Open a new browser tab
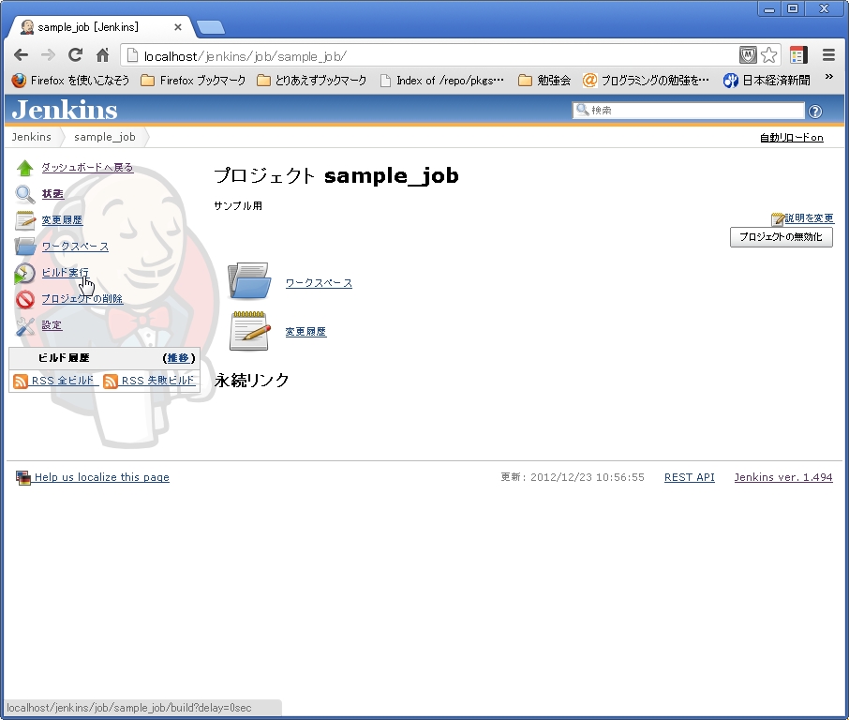The height and width of the screenshot is (720, 849). point(210,27)
